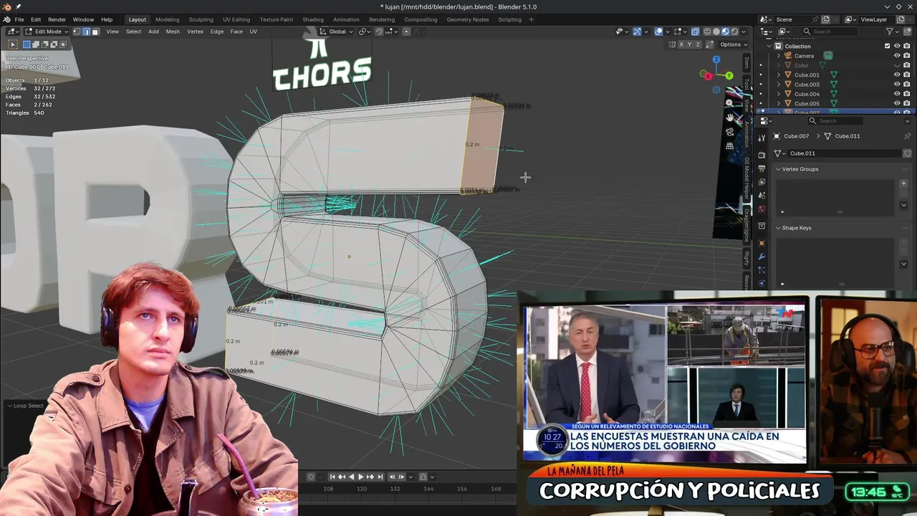Open the Render properties tab icon
This screenshot has width=917, height=516.
(762, 153)
